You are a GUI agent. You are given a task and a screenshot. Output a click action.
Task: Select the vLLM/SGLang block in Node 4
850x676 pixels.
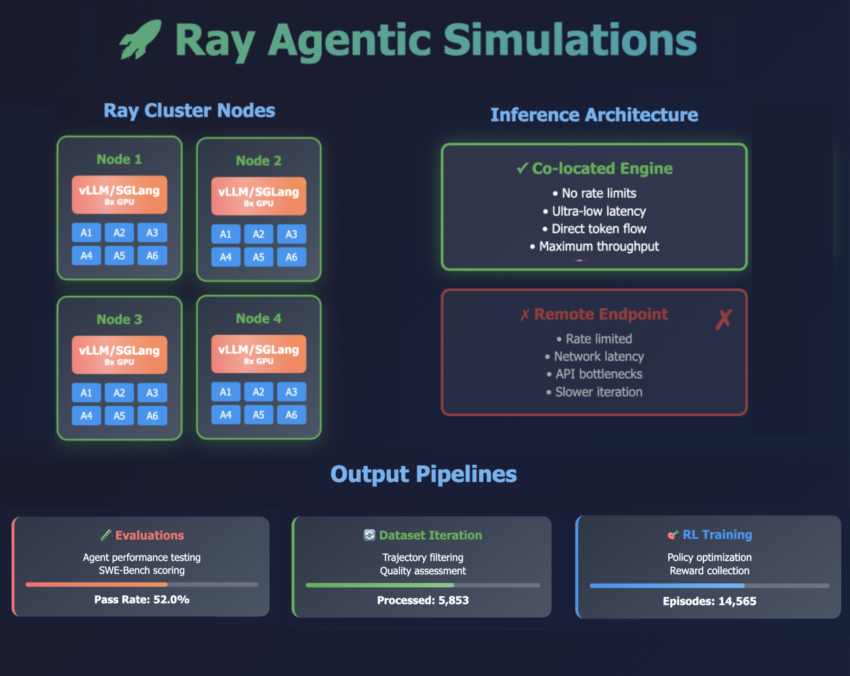(258, 355)
